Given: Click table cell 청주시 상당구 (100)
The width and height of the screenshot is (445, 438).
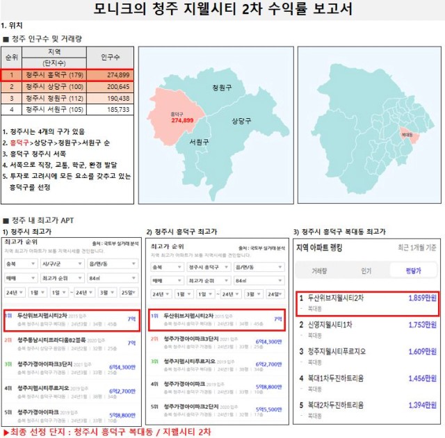Looking at the screenshot, I should click(x=54, y=87).
